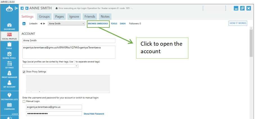The image size is (255, 119).
Task: Open Tools in the left sidebar
Action: pyautogui.click(x=9, y=46)
